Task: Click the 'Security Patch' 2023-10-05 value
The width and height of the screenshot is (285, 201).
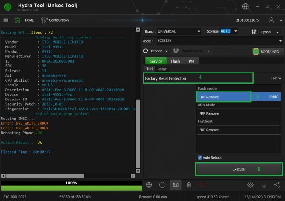Action: 53,104
